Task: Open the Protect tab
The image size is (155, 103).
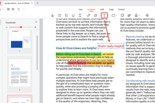Action: (121, 10)
